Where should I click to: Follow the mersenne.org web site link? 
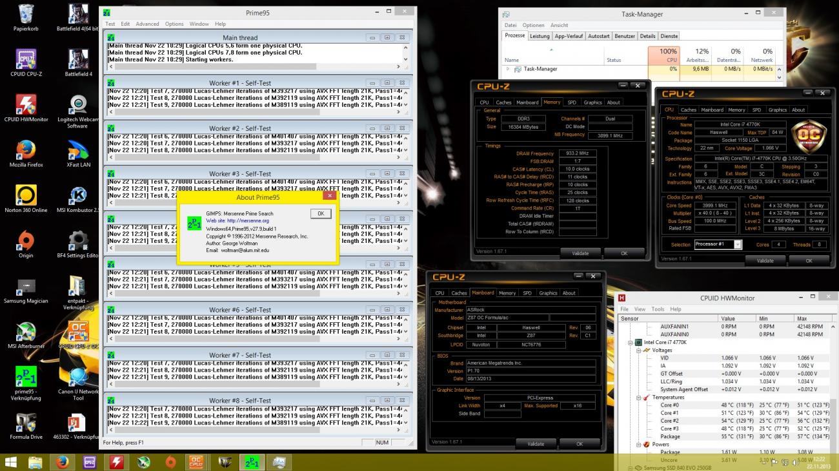(238, 220)
